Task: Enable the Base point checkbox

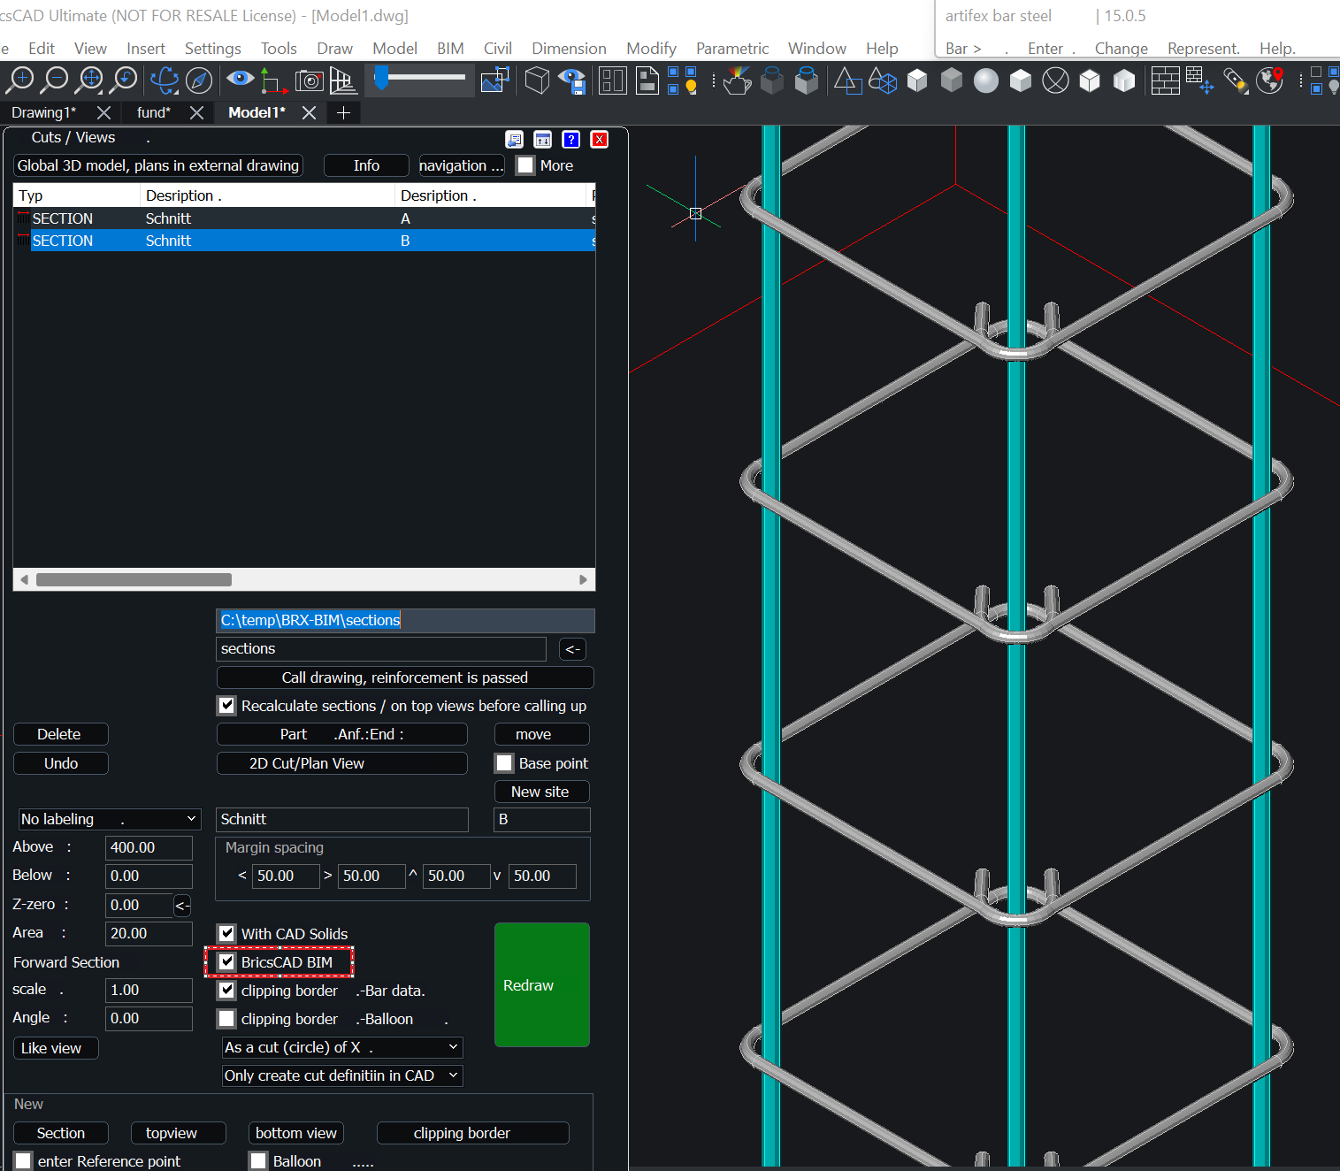Action: (504, 763)
